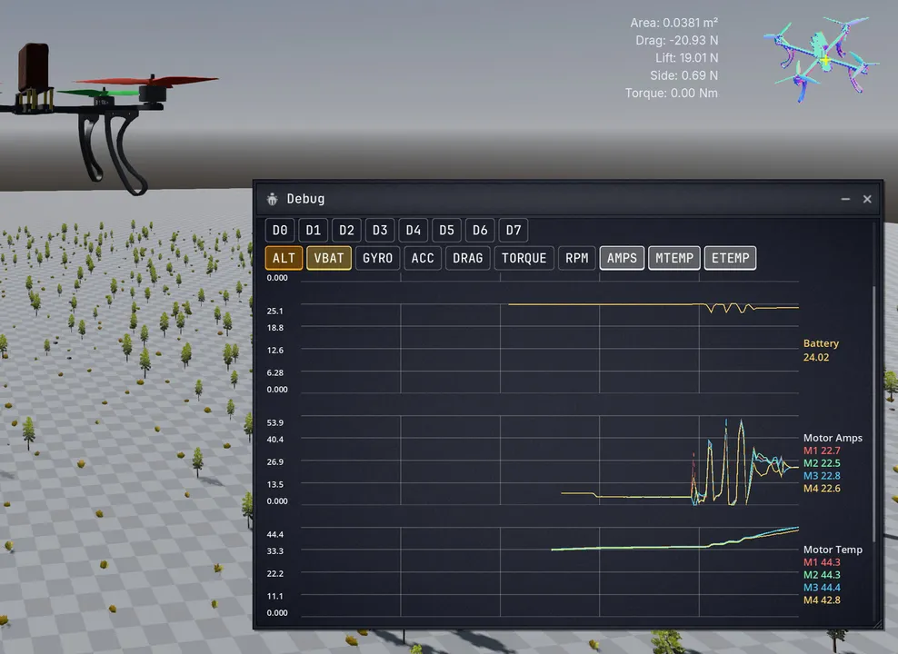Click the M4 22.6 amps value
This screenshot has height=654, width=898.
pyautogui.click(x=822, y=489)
